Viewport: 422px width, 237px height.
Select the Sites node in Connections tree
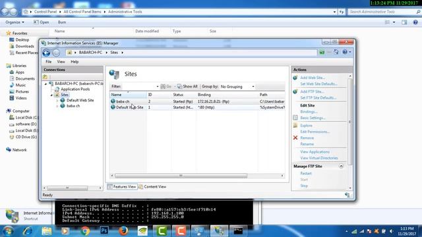point(65,95)
